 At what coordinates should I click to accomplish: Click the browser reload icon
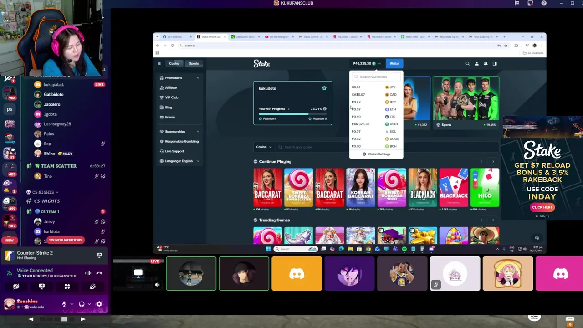172,46
